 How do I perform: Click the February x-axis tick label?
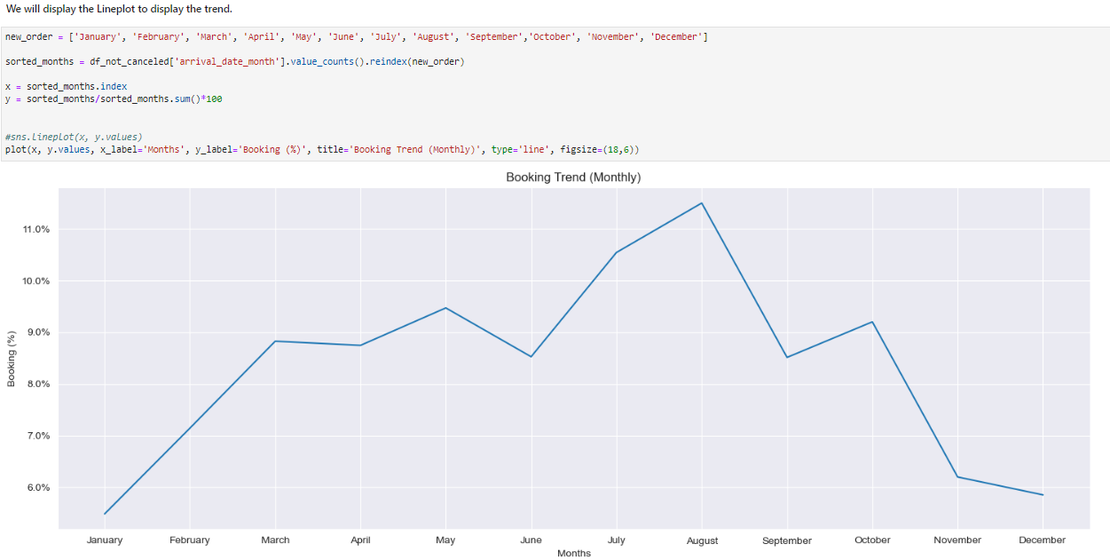(x=190, y=540)
